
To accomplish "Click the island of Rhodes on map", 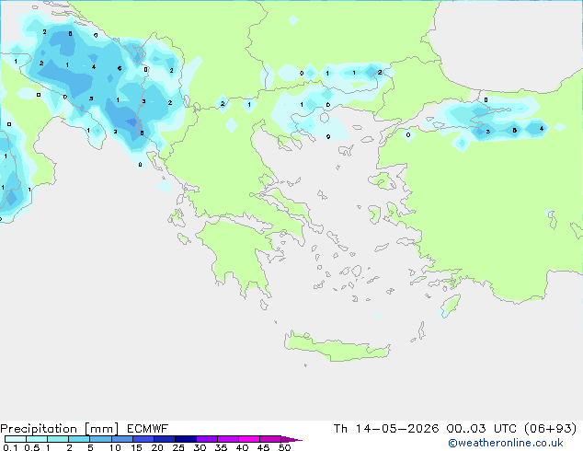I will pos(451,306).
